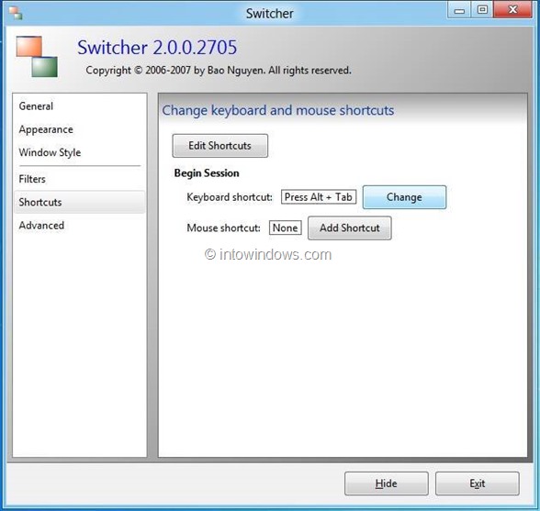Switch to the Appearance section
Image resolution: width=540 pixels, height=511 pixels.
pos(79,129)
